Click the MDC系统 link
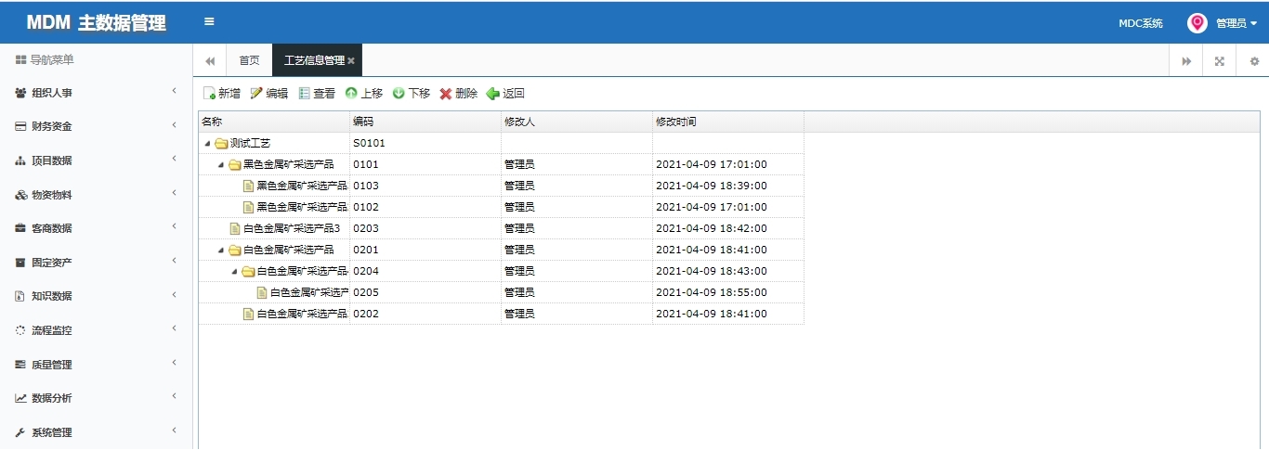The height and width of the screenshot is (450, 1269). pos(1141,23)
